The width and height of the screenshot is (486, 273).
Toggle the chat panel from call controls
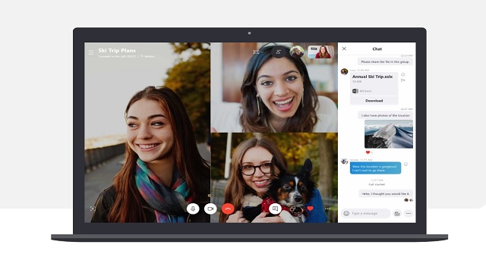point(275,209)
